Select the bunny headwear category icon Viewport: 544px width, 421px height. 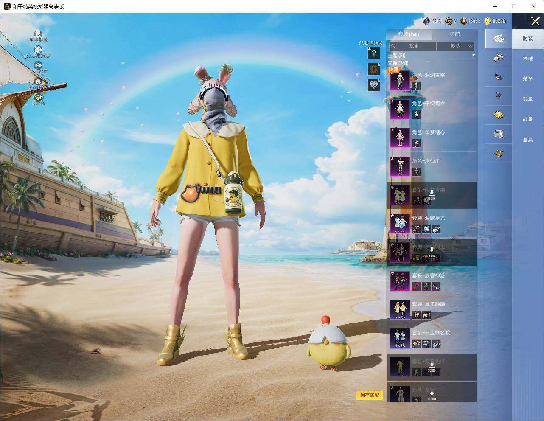499,57
